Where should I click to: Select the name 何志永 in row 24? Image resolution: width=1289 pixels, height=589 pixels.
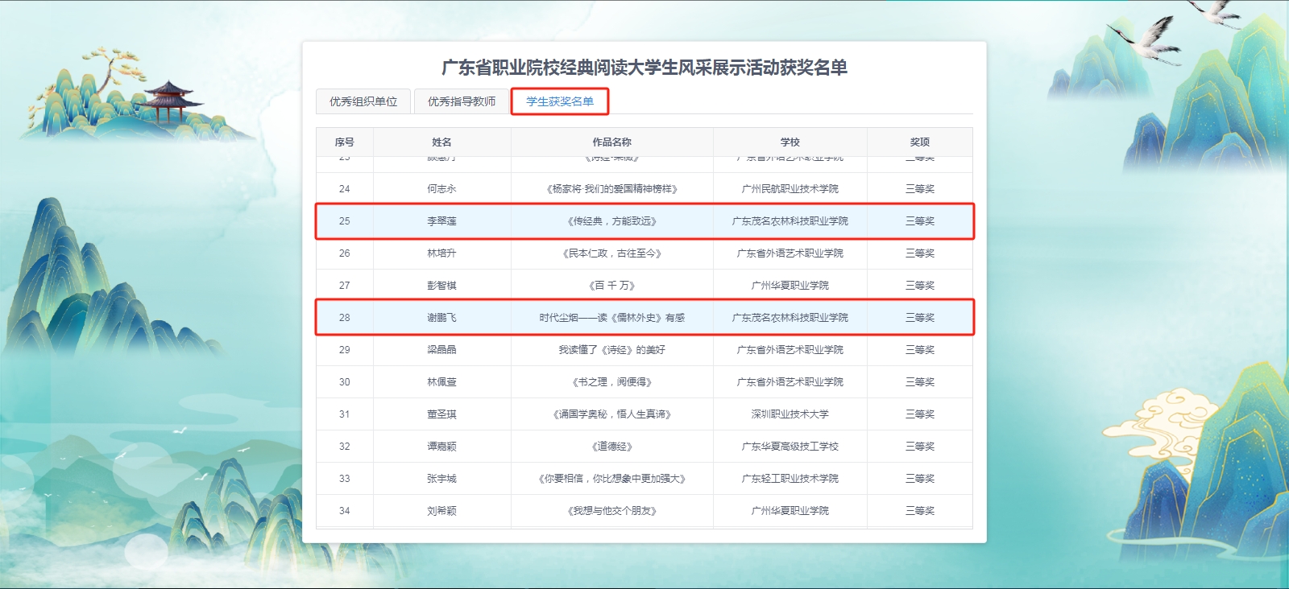pyautogui.click(x=441, y=189)
